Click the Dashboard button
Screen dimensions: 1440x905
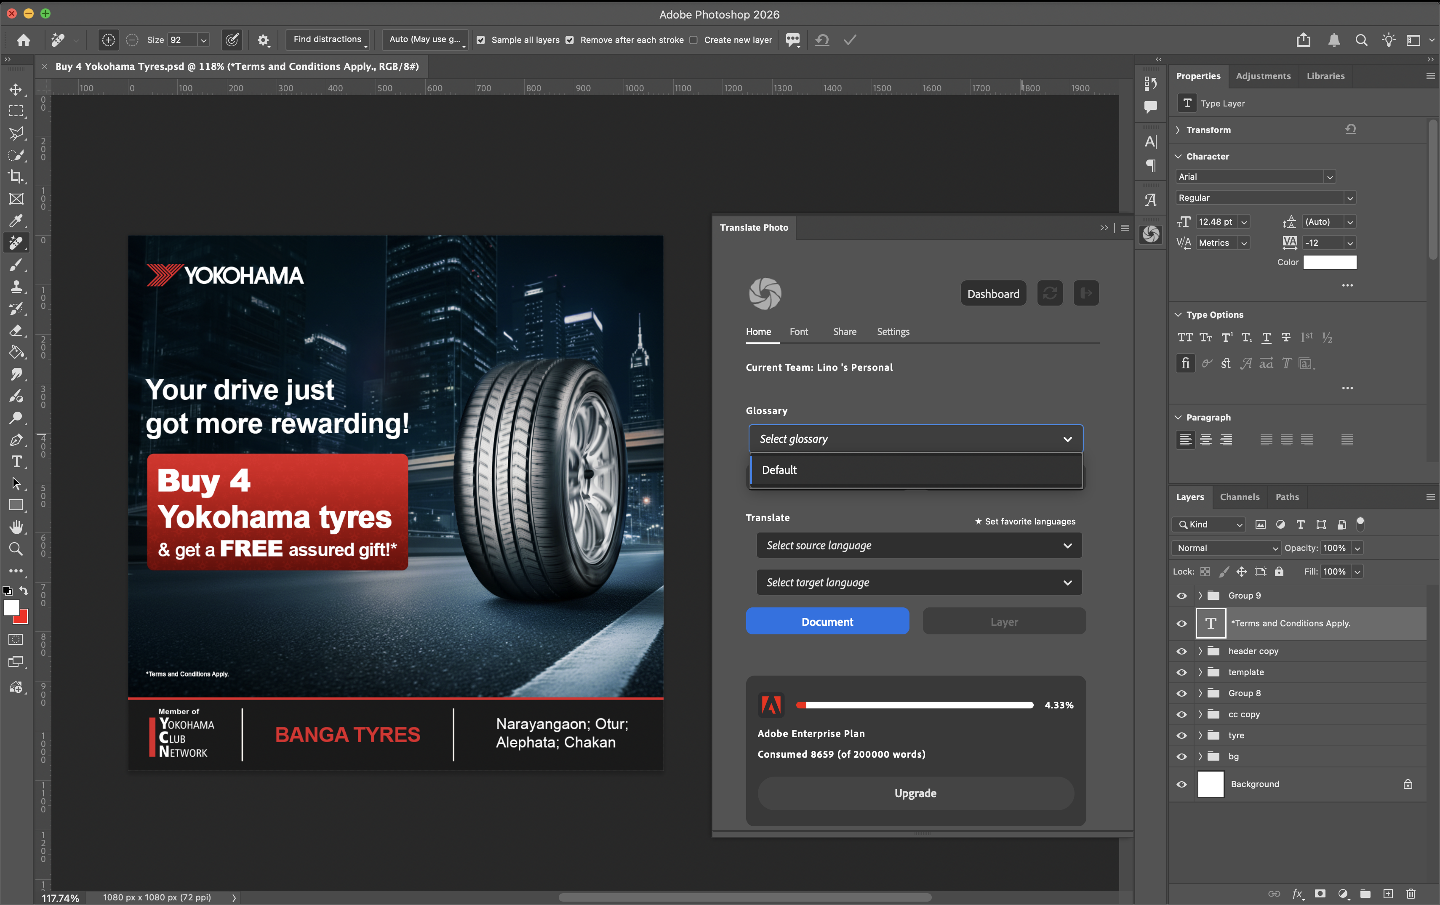coord(993,293)
